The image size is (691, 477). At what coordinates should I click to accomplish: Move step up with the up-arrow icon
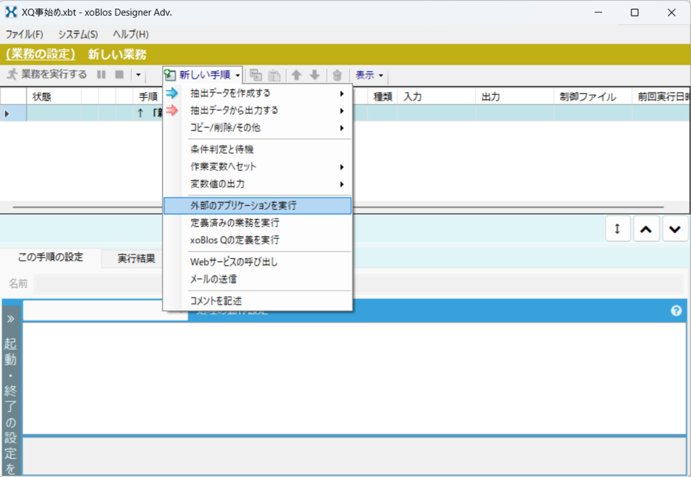point(297,75)
